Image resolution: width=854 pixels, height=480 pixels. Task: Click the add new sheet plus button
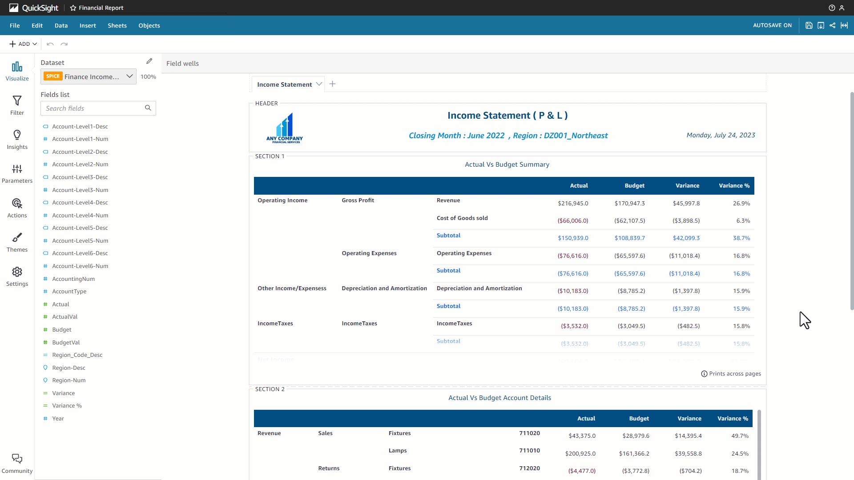tap(332, 84)
